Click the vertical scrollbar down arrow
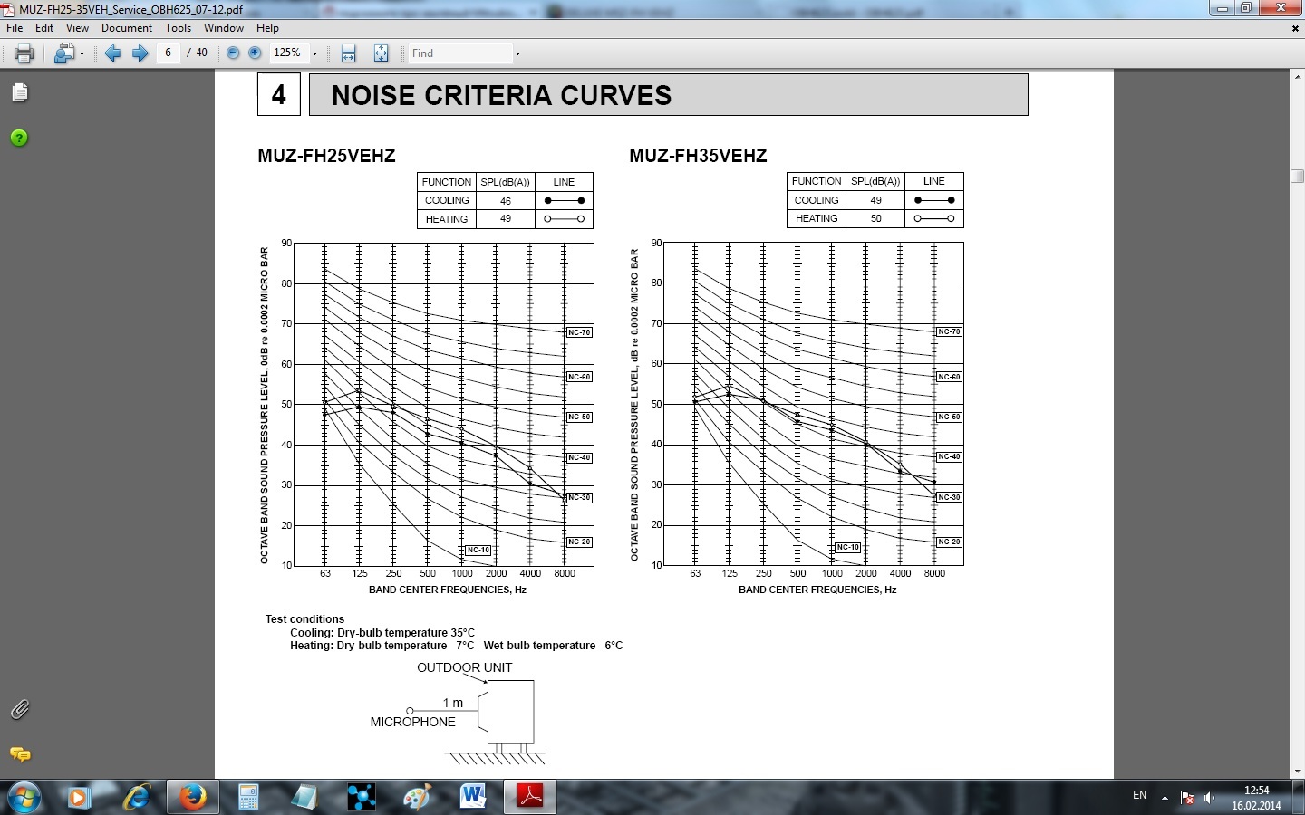The height and width of the screenshot is (815, 1305). (1297, 772)
